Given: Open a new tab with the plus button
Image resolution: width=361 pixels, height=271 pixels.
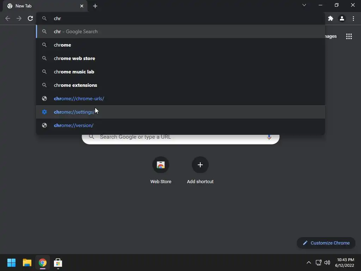Looking at the screenshot, I should point(95,6).
